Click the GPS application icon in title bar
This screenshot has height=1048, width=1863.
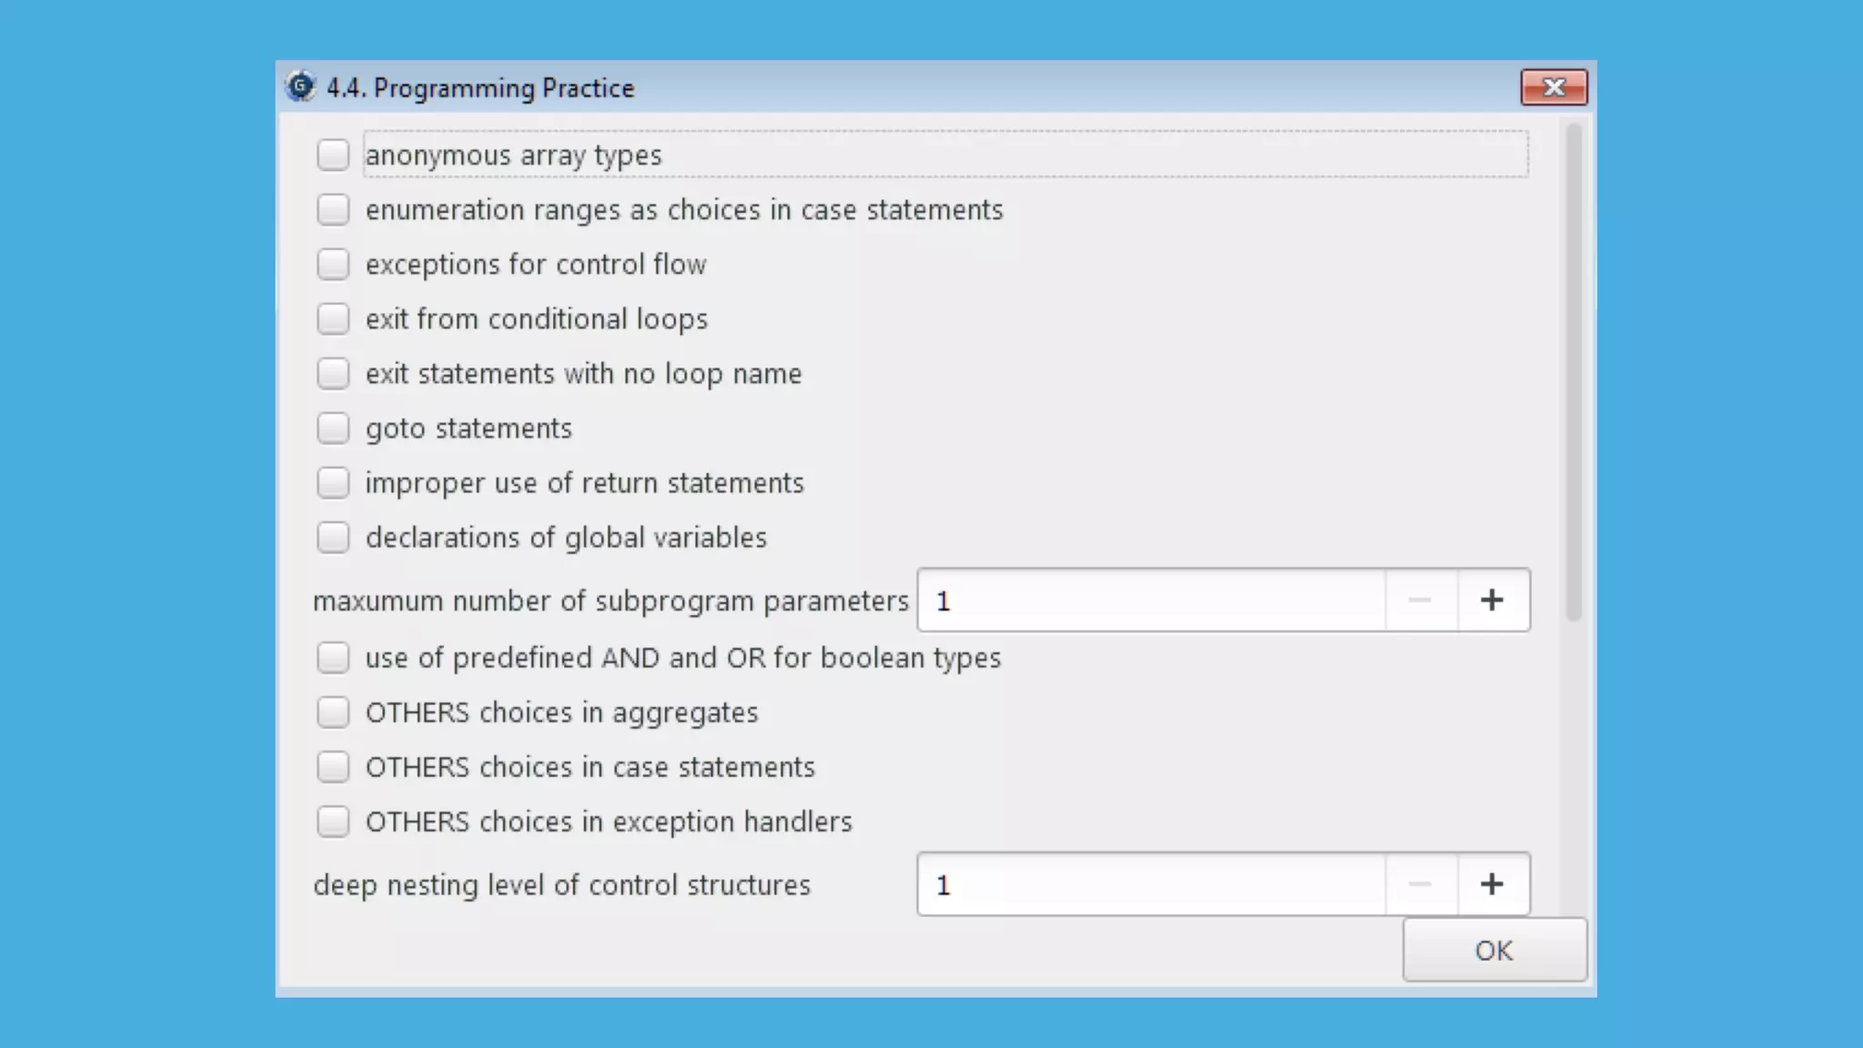pos(300,87)
